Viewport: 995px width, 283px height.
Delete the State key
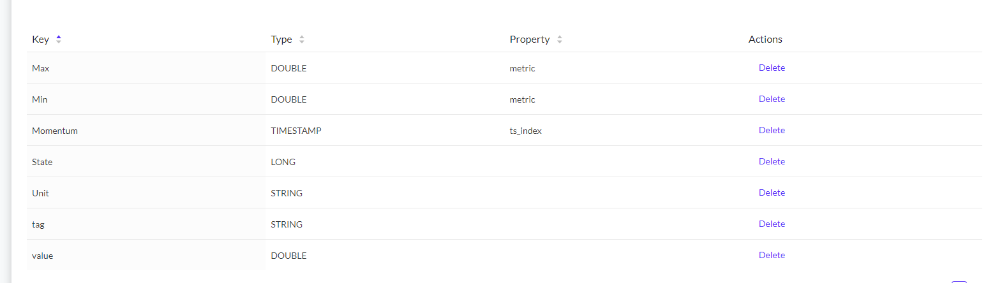pyautogui.click(x=772, y=161)
